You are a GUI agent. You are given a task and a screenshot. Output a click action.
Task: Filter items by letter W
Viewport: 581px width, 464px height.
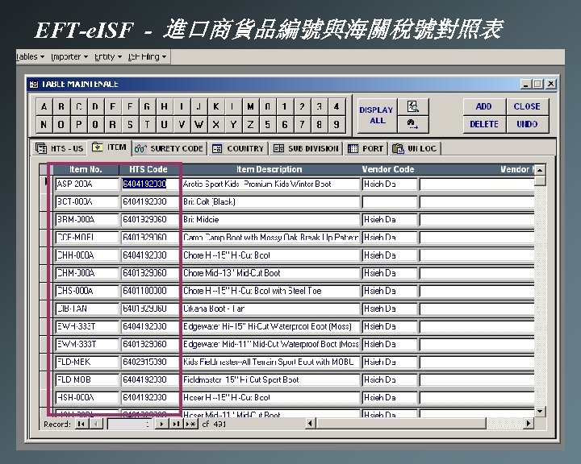coord(199,125)
